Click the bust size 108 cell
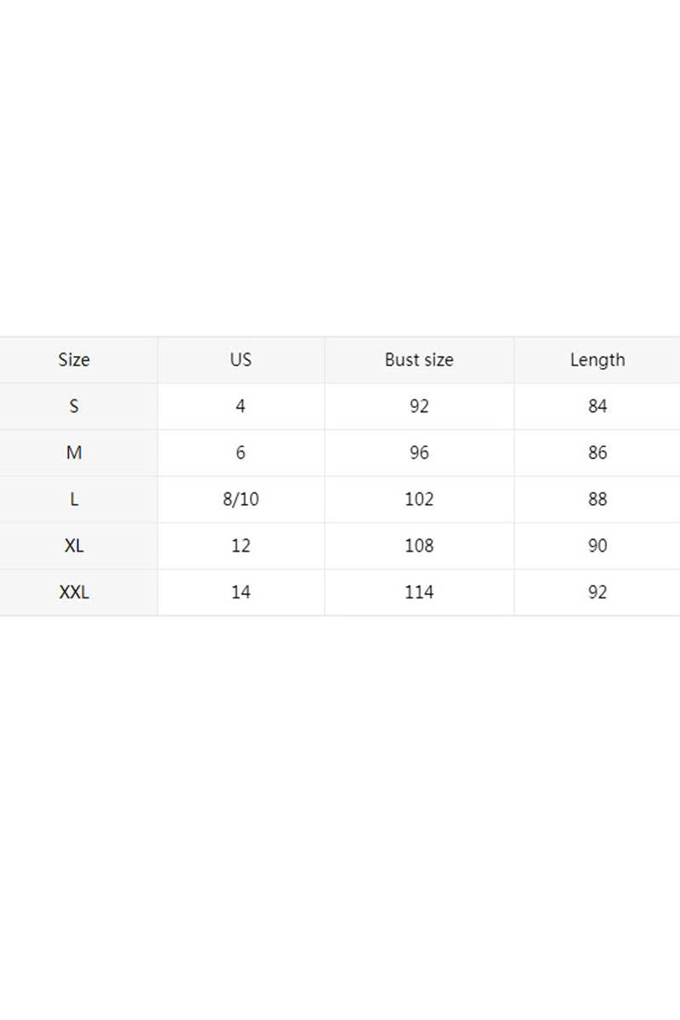The image size is (680, 1020). click(x=419, y=546)
